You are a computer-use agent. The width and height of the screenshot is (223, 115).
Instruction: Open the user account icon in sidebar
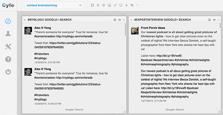(8, 33)
